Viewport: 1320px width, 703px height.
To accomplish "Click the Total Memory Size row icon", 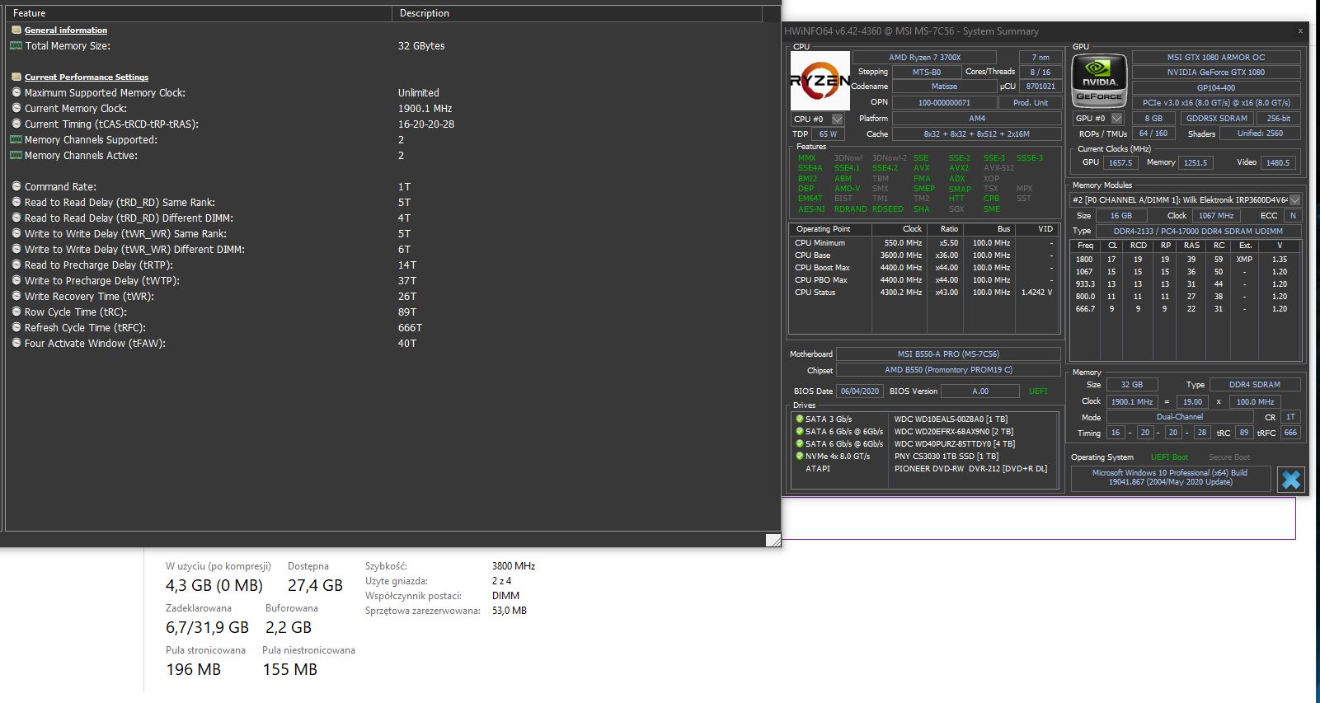I will [16, 45].
